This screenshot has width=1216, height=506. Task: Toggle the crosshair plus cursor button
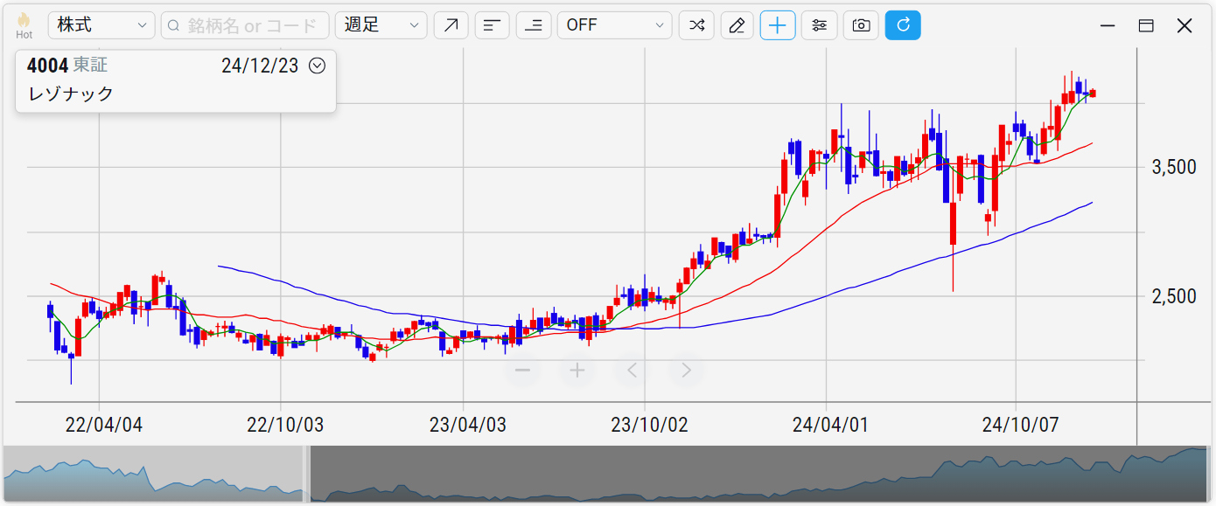[x=778, y=25]
